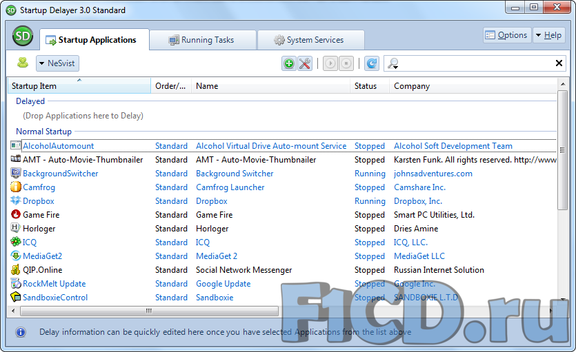Image resolution: width=576 pixels, height=352 pixels.
Task: Sort by the Startup Item column header
Action: click(x=79, y=86)
